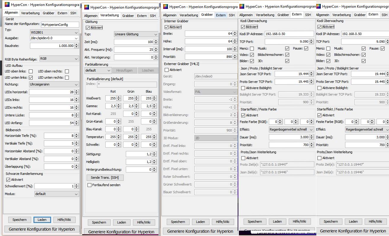The width and height of the screenshot is (389, 236).
Task: Increase LEDs horizontal with up arrow
Action: click(77, 91)
